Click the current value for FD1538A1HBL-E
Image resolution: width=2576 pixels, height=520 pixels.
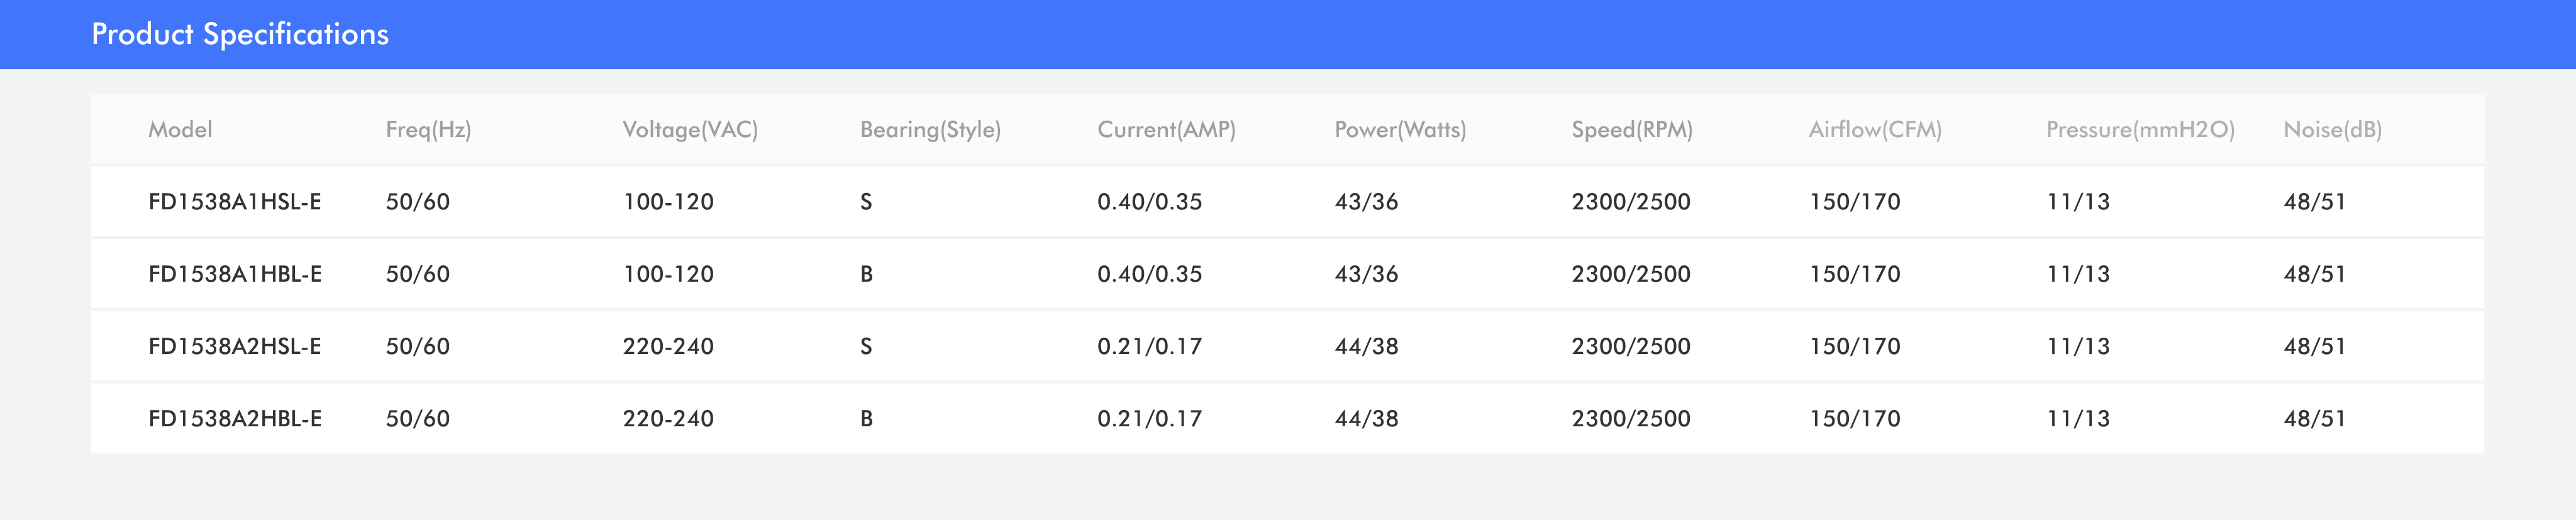point(1149,274)
